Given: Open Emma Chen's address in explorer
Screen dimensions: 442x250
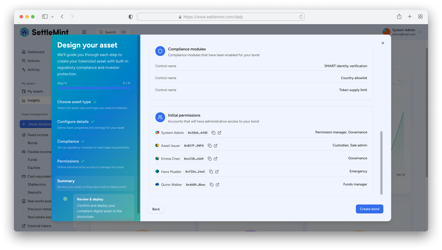Looking at the screenshot, I should pyautogui.click(x=215, y=158).
